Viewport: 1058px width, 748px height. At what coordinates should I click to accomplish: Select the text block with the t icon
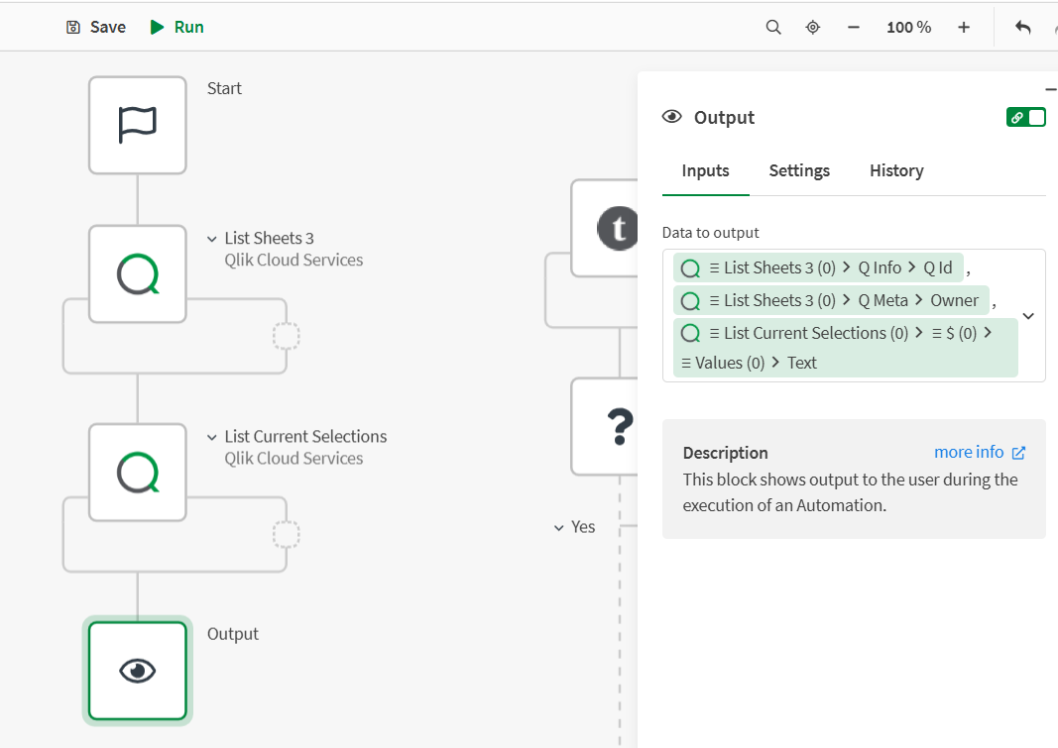point(618,228)
